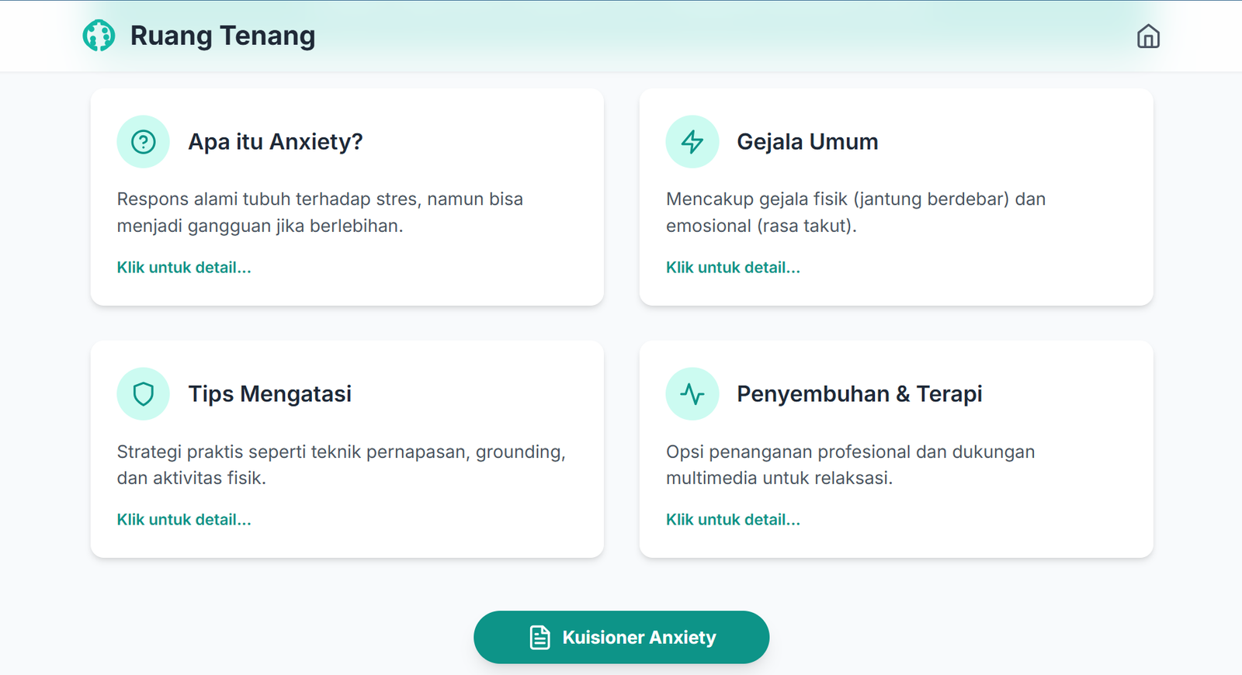Click the Ruang Tenang title text
This screenshot has height=675, width=1242.
[223, 36]
